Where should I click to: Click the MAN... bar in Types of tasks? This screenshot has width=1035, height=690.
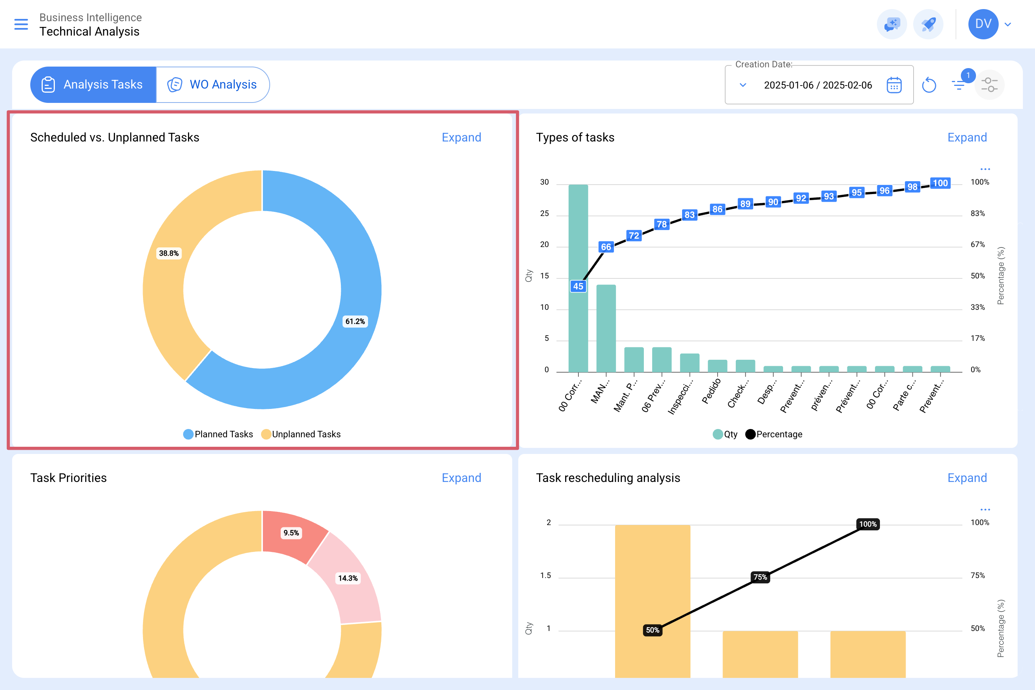(606, 328)
